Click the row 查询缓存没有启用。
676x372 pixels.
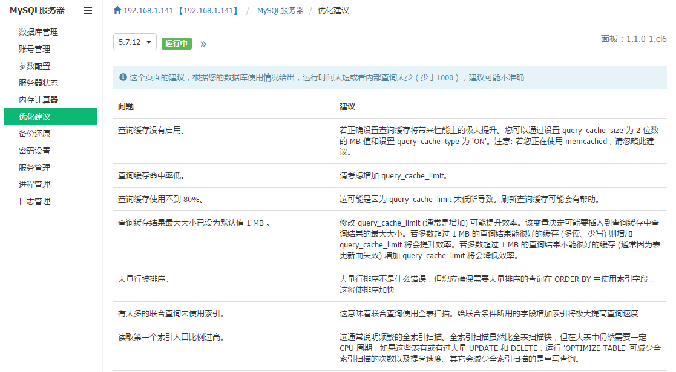[390, 141]
